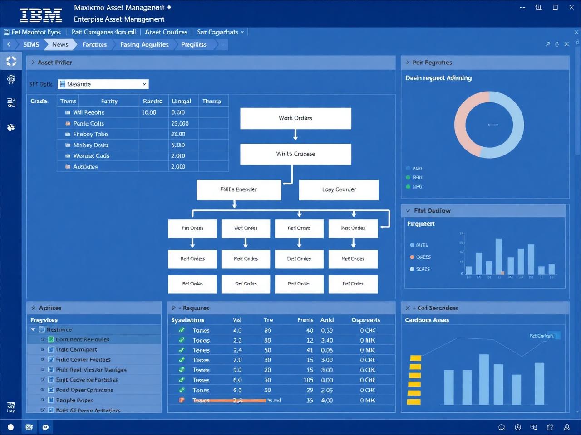
Task: Click the round white icon in the bottom bar
Action: coord(11,427)
